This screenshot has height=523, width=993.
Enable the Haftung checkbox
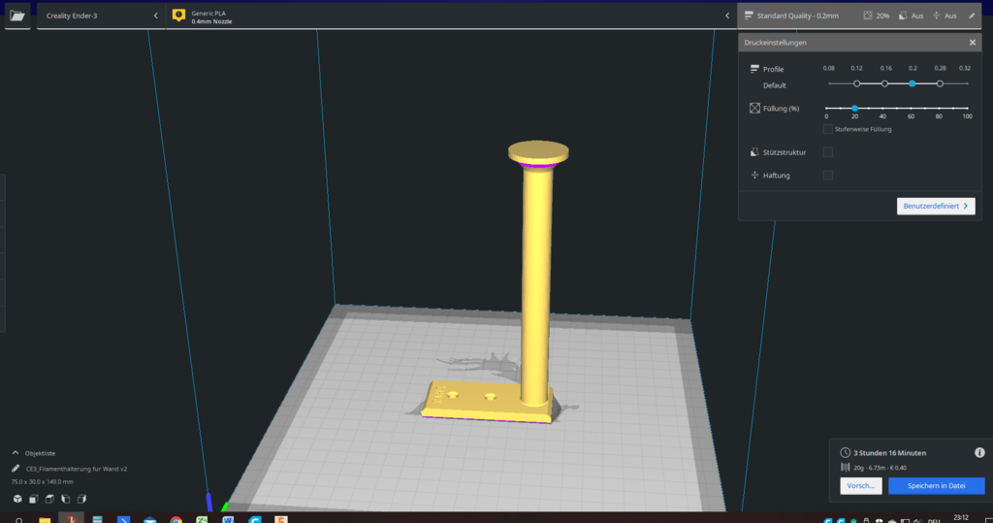(827, 175)
